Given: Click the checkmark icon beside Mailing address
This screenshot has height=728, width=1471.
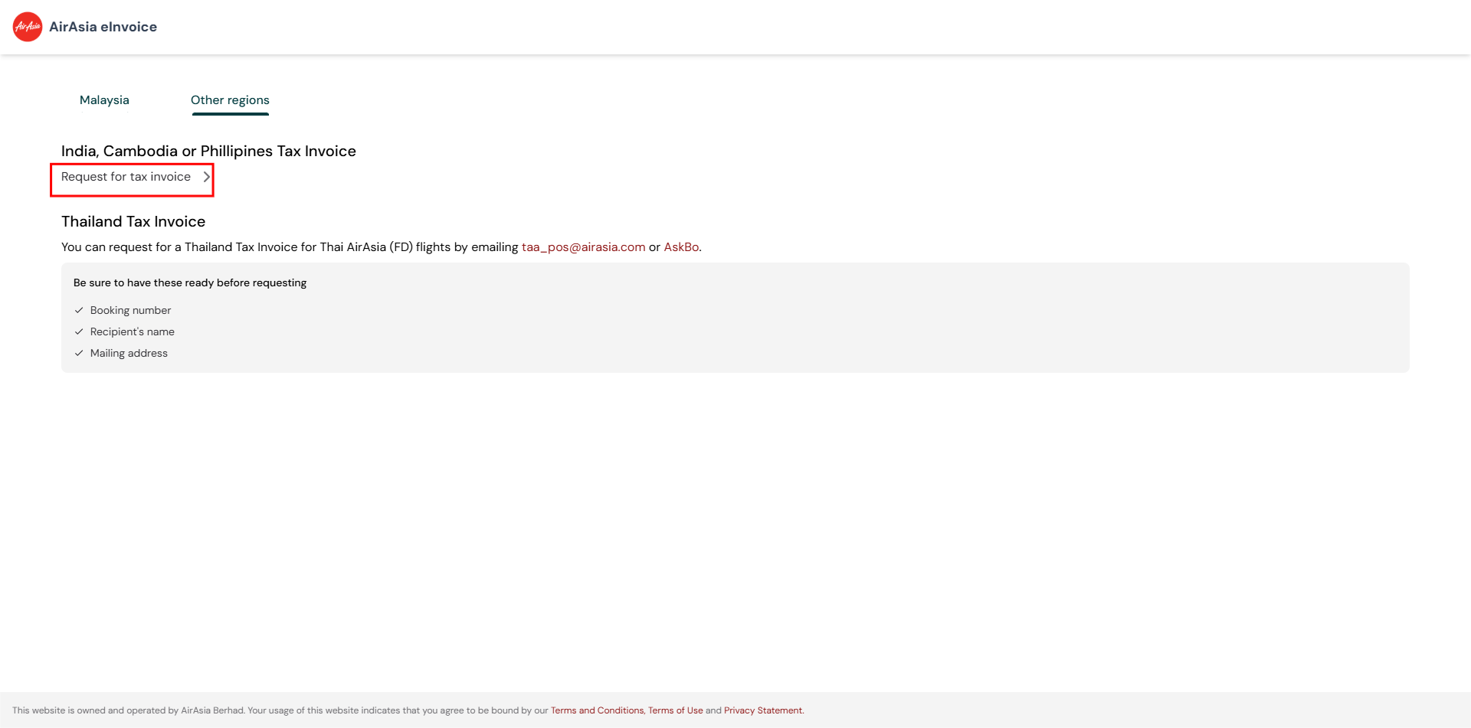Looking at the screenshot, I should pyautogui.click(x=79, y=353).
